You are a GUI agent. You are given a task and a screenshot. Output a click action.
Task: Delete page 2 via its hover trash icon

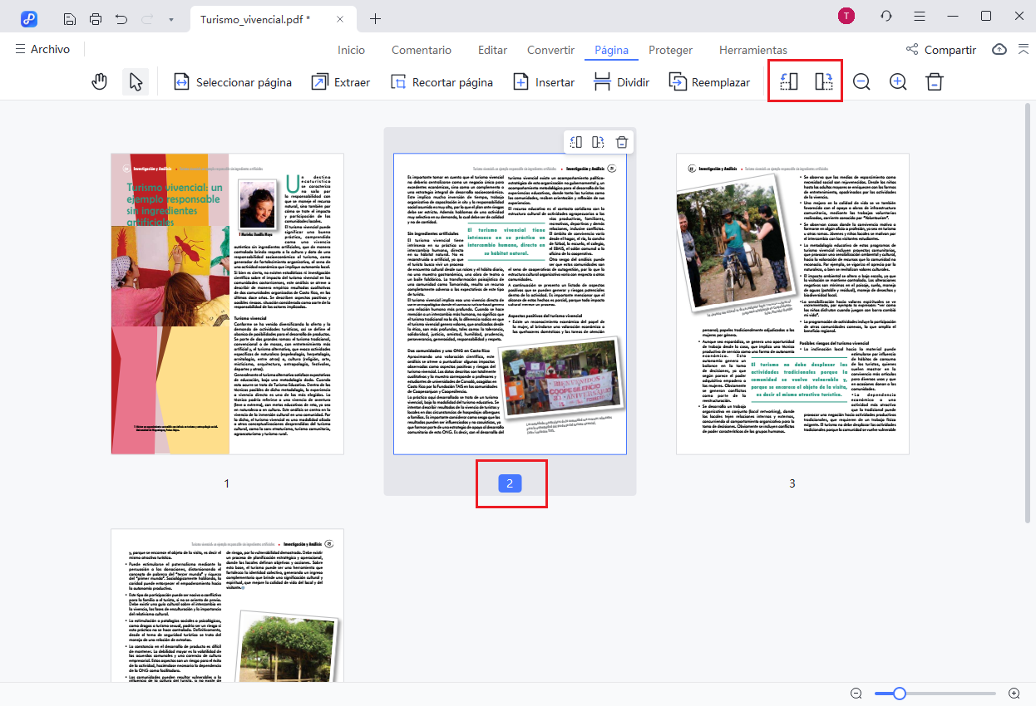tap(621, 141)
